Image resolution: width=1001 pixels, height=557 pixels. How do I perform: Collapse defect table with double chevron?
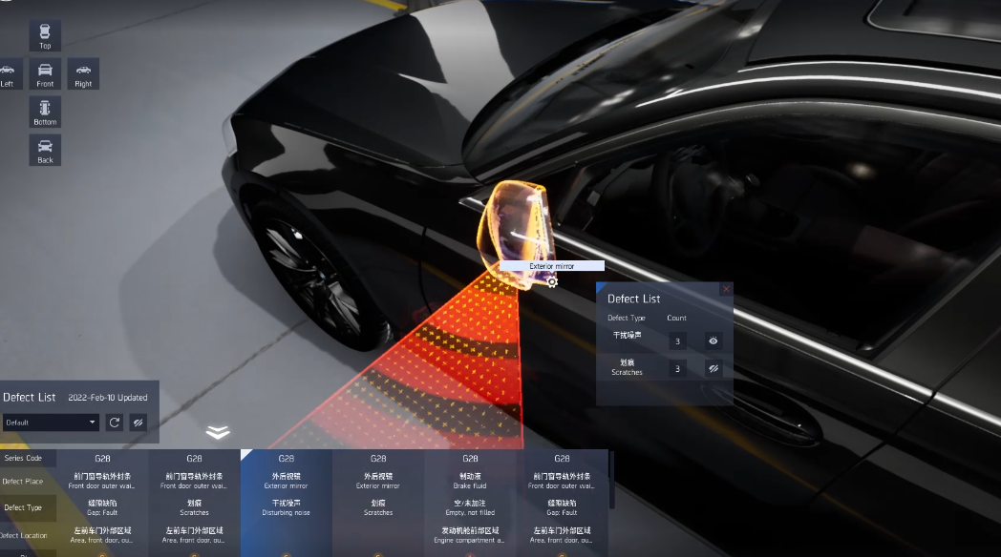pyautogui.click(x=218, y=433)
